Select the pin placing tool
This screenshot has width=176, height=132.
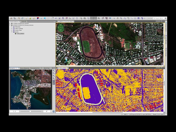pyautogui.click(x=125, y=18)
